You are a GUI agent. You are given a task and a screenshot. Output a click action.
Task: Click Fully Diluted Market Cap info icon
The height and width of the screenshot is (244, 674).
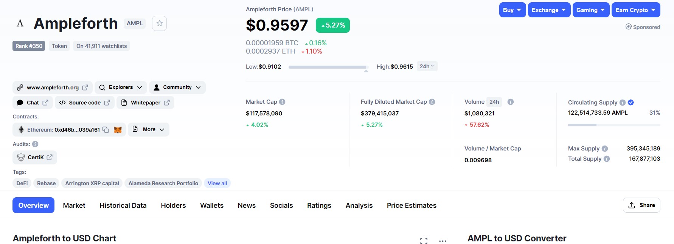click(x=432, y=102)
